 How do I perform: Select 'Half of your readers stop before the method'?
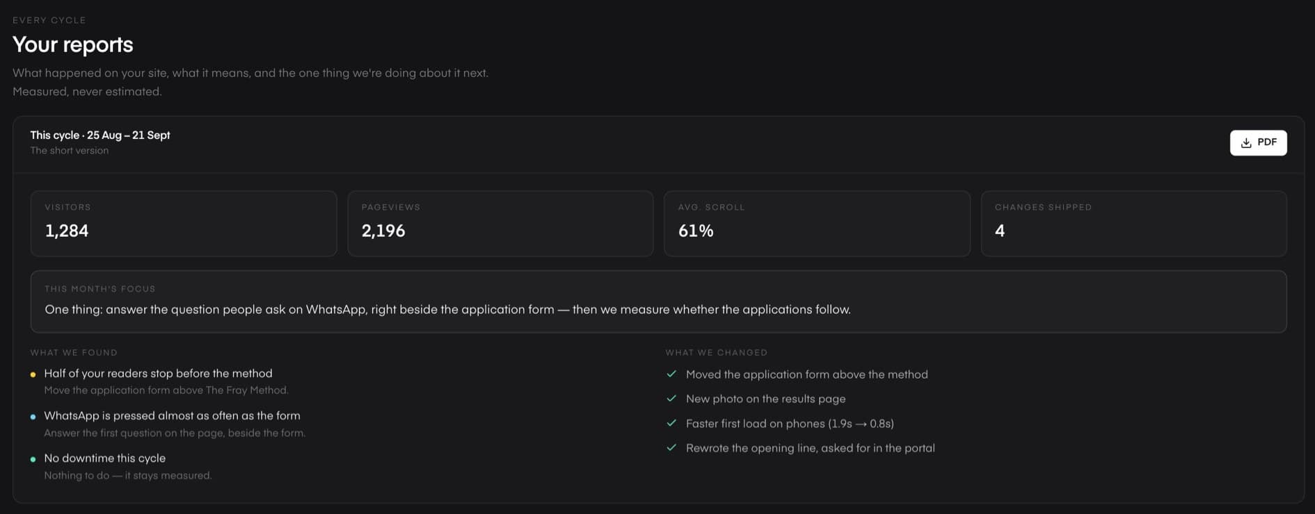(x=158, y=374)
